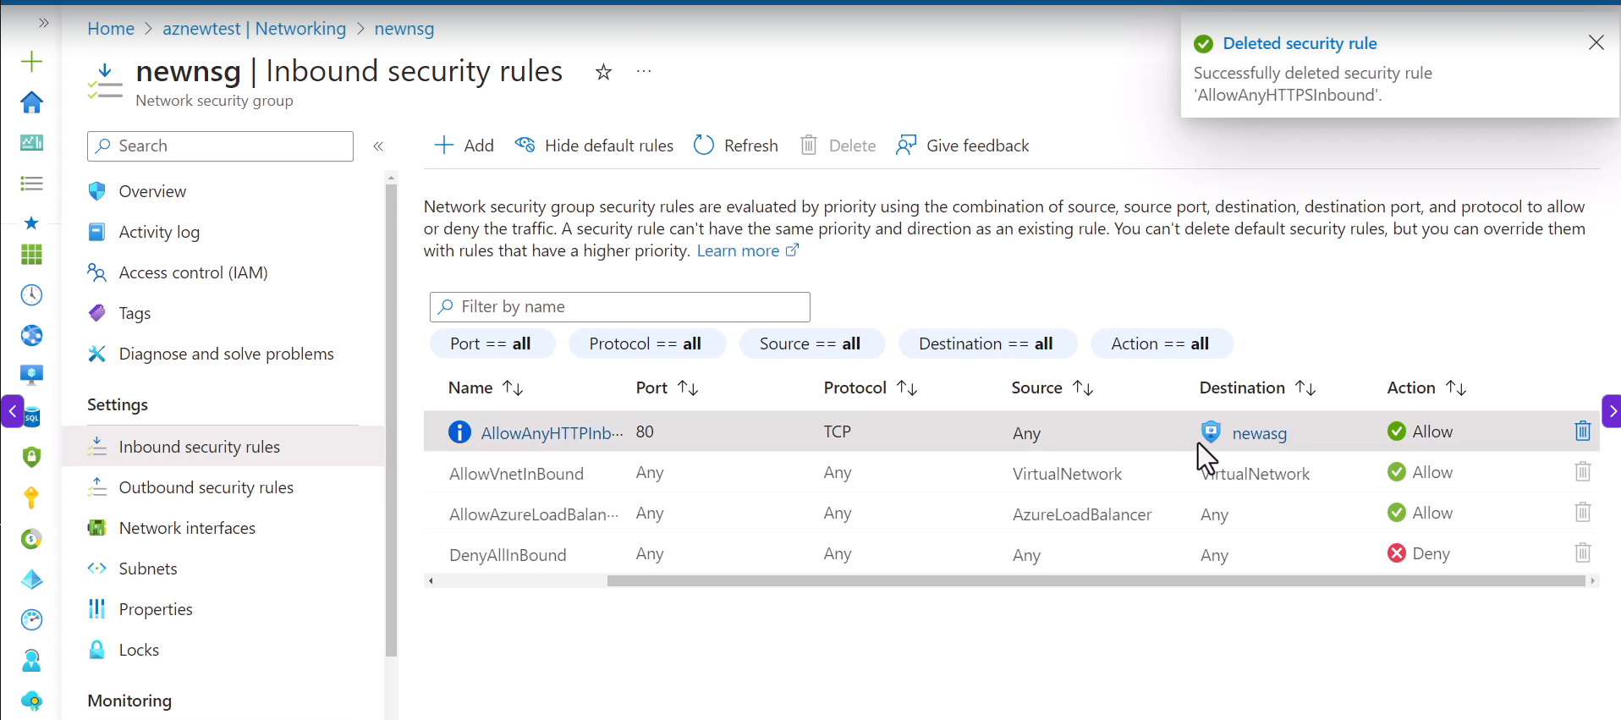This screenshot has width=1621, height=720.
Task: Sort rules by Action column
Action: pyautogui.click(x=1427, y=387)
